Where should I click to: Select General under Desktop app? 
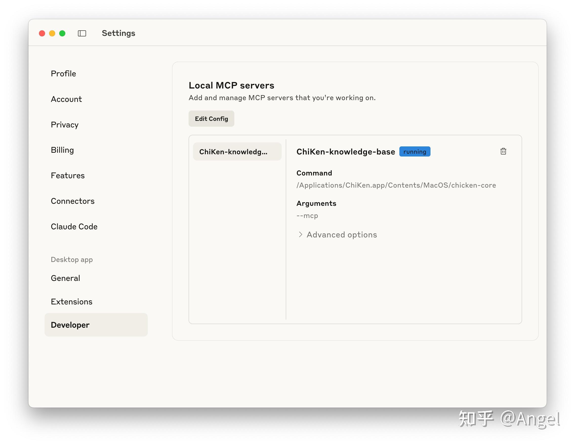(x=66, y=278)
